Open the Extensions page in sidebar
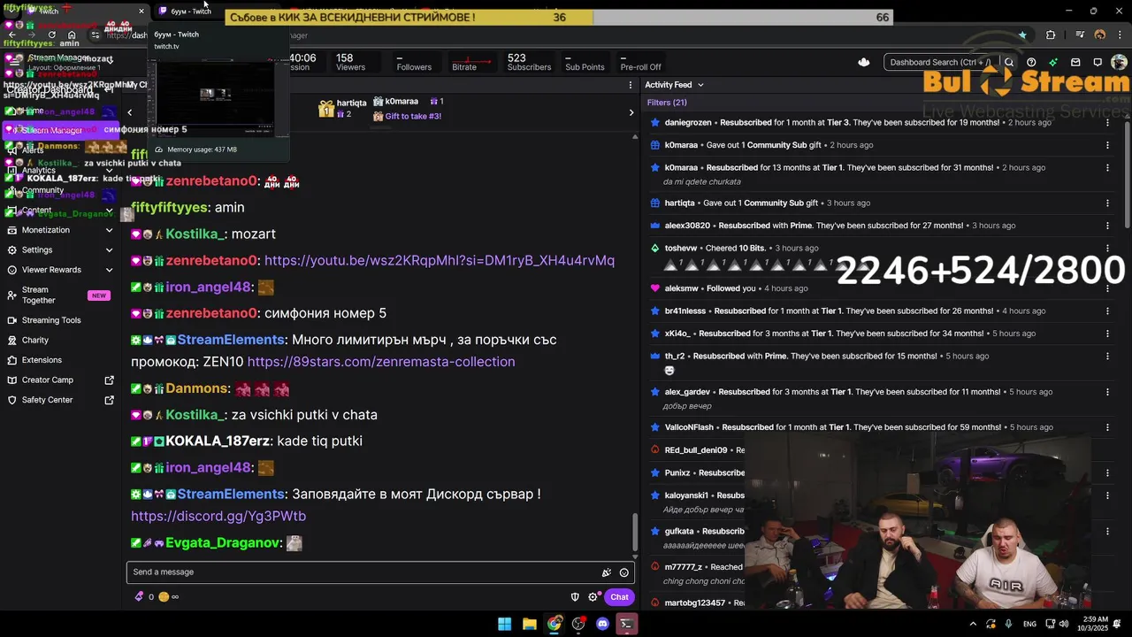The width and height of the screenshot is (1132, 637). [x=42, y=360]
